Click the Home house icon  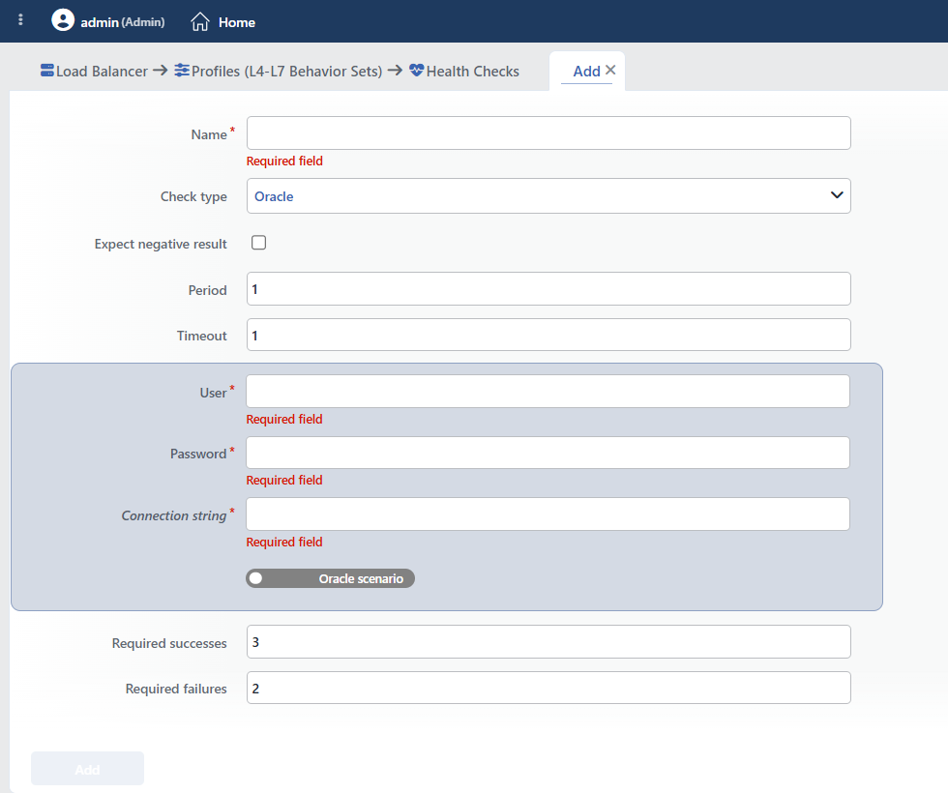tap(200, 21)
